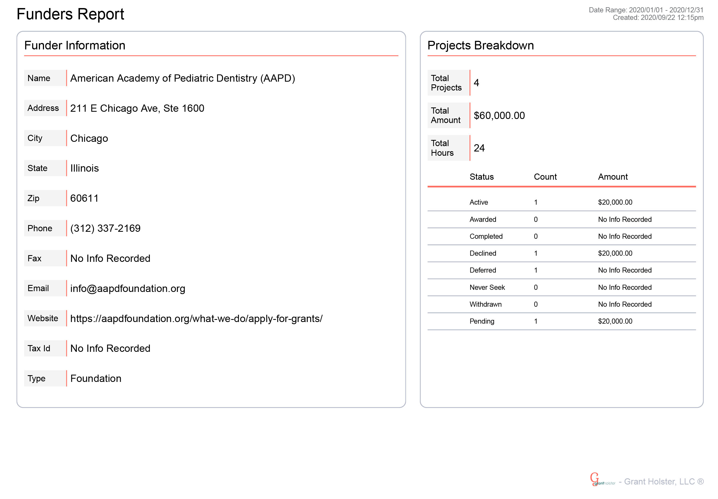Viewport: 718px width, 499px height.
Task: Select the Active status row
Action: (x=478, y=202)
